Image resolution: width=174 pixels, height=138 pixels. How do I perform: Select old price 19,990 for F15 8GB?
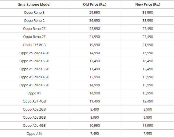point(95,45)
